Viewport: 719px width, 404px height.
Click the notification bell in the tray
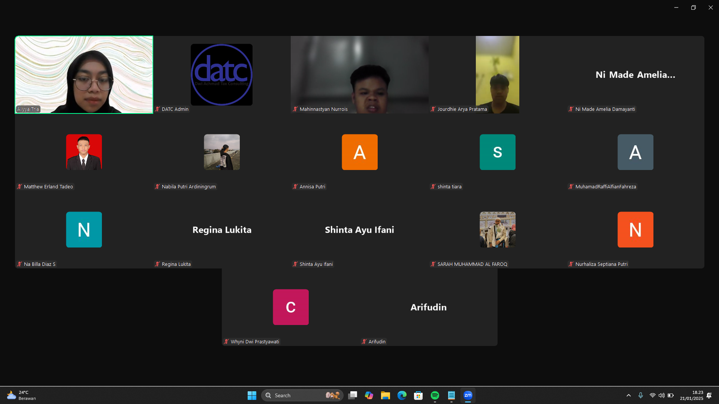click(x=709, y=395)
